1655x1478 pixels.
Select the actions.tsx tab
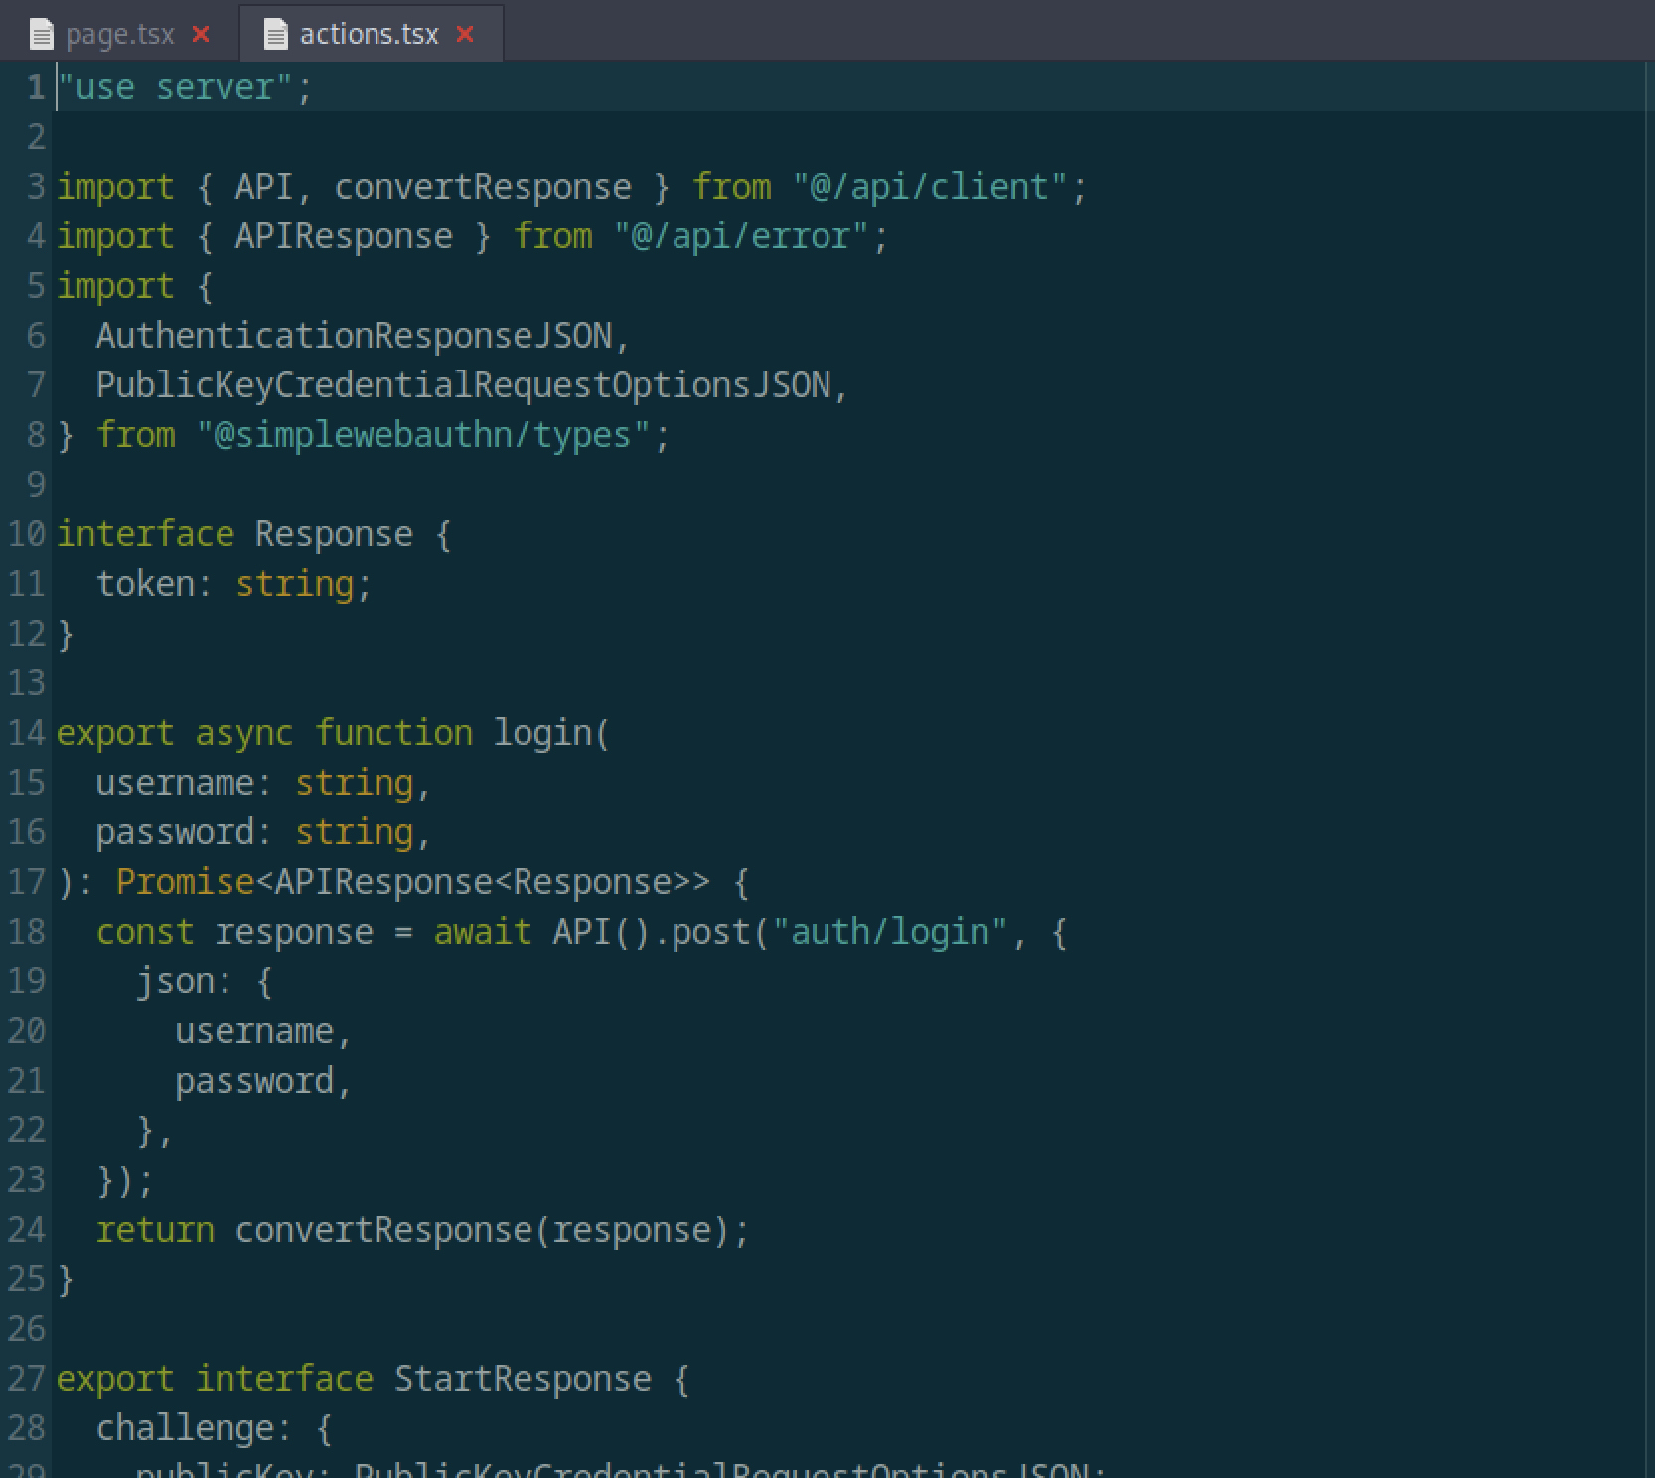click(369, 35)
